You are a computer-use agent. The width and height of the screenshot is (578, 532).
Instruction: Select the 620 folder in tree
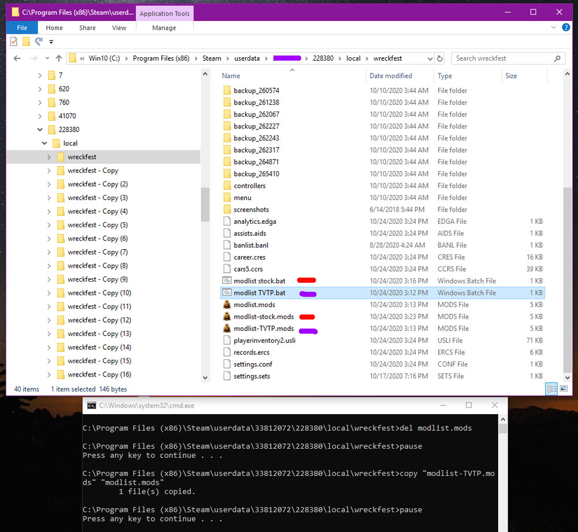(x=64, y=89)
